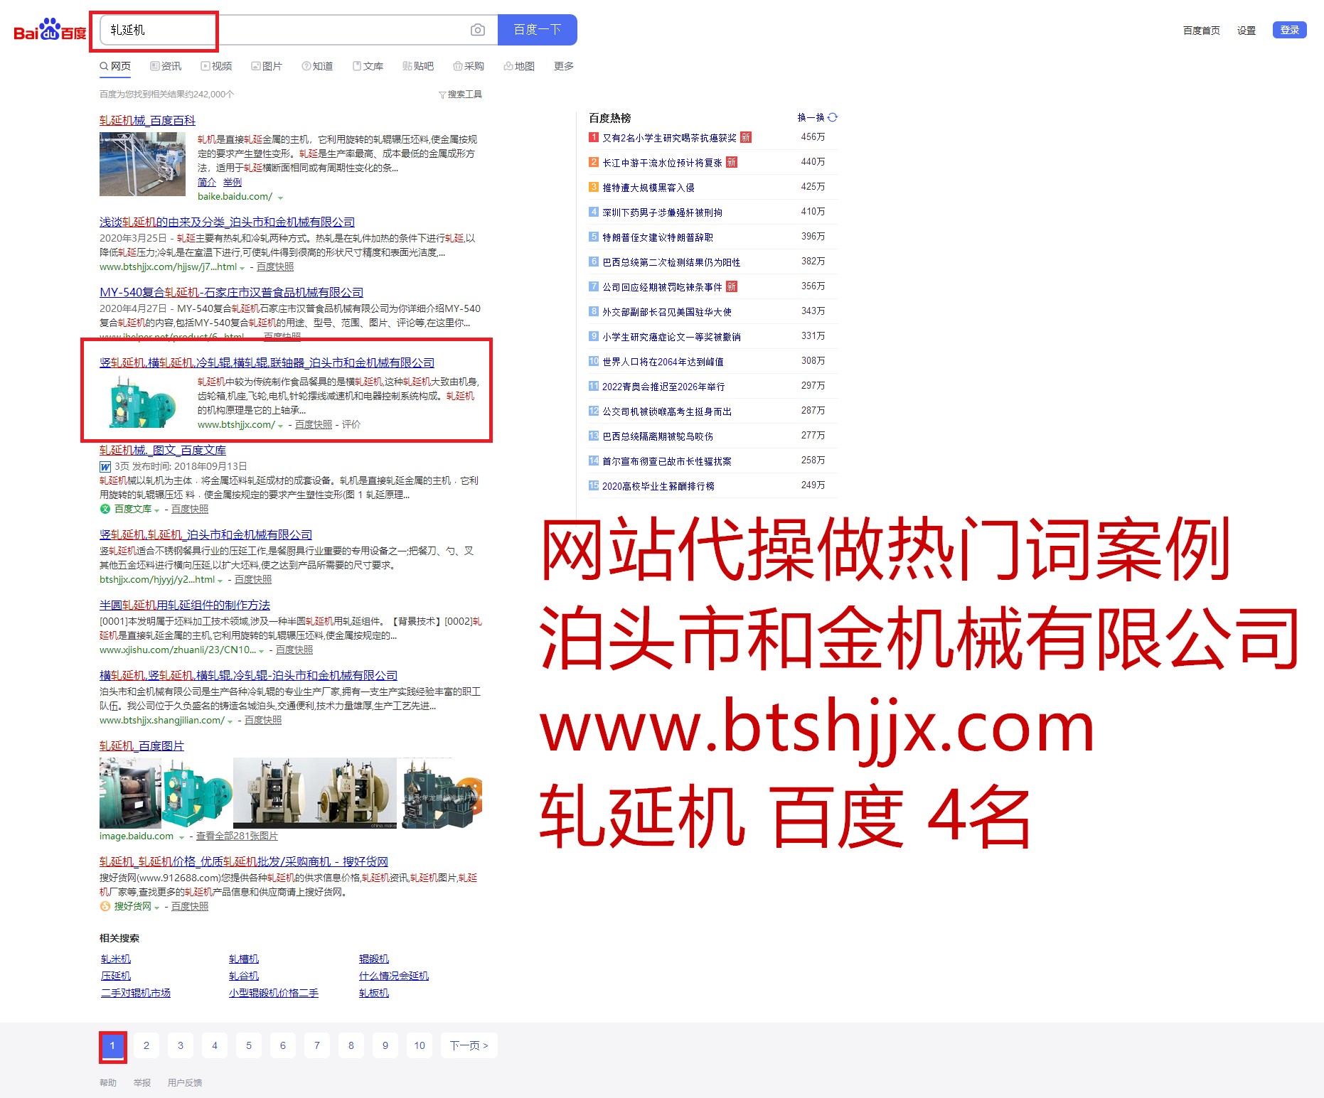
Task: Click the 搜好货网 source icon
Action: point(105,906)
